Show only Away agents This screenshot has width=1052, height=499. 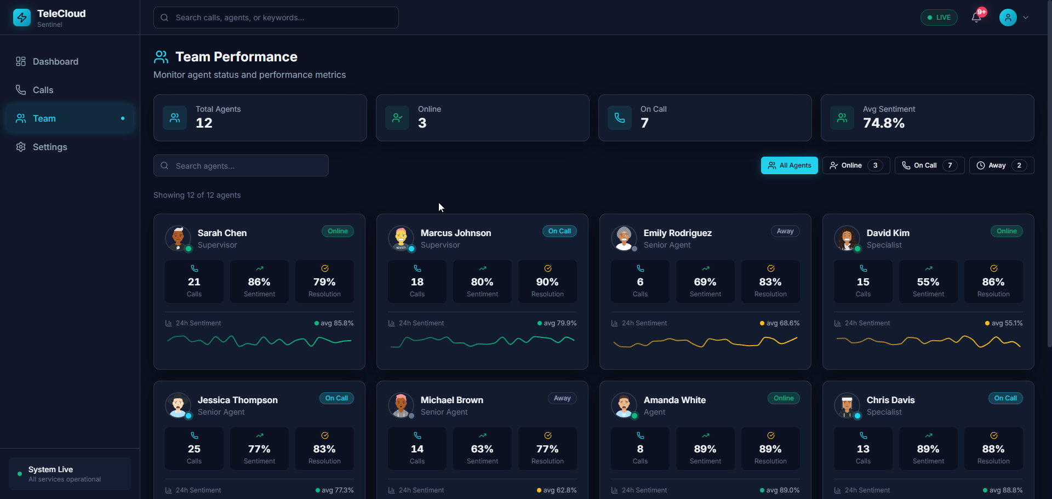pos(1001,165)
